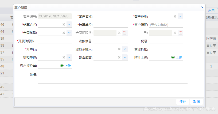The width and height of the screenshot is (218, 114).
Task: Save the new customer with 保存
Action: pyautogui.click(x=182, y=102)
